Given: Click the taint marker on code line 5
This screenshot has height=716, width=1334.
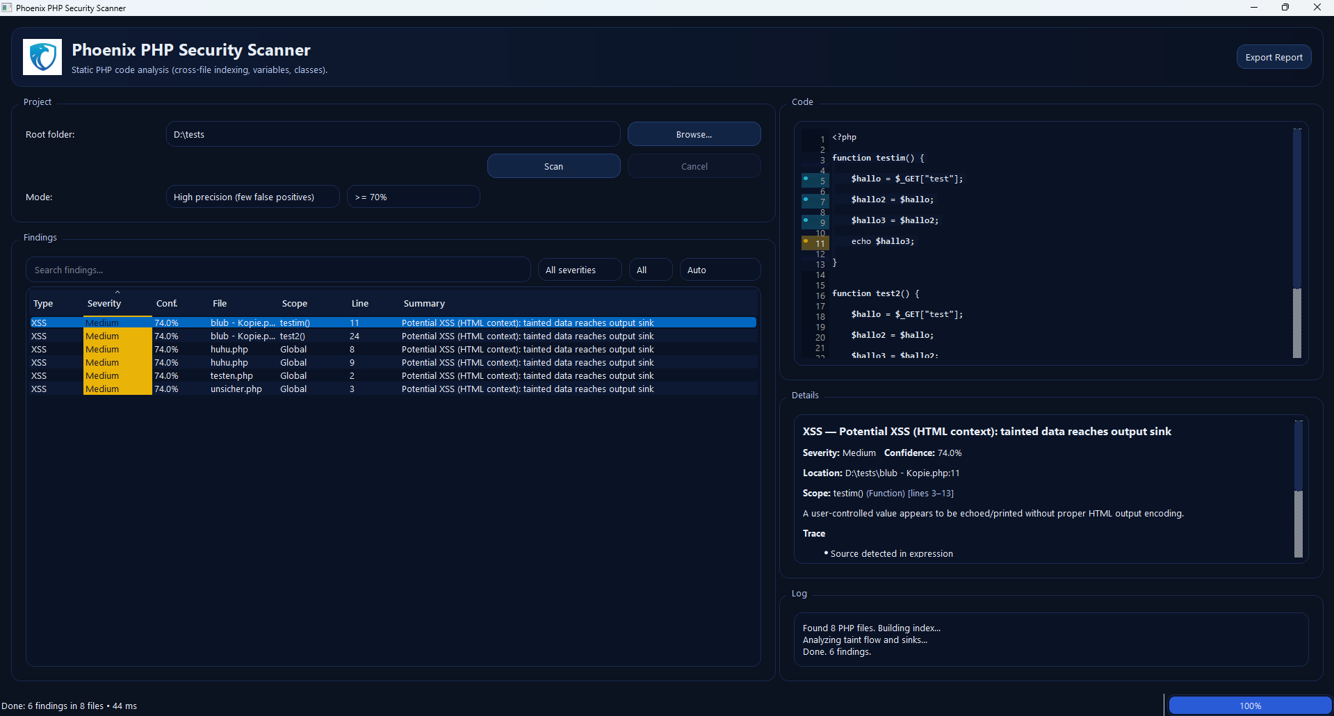Looking at the screenshot, I should pos(806,179).
